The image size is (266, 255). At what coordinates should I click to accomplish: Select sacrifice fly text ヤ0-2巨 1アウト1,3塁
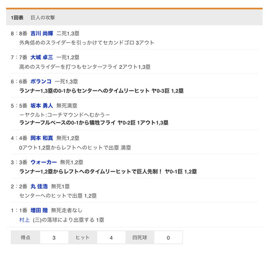143,123
